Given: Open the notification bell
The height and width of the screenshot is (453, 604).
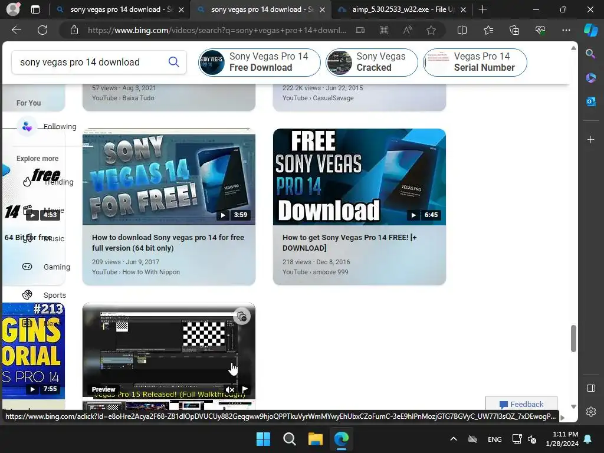Looking at the screenshot, I should coord(588,439).
